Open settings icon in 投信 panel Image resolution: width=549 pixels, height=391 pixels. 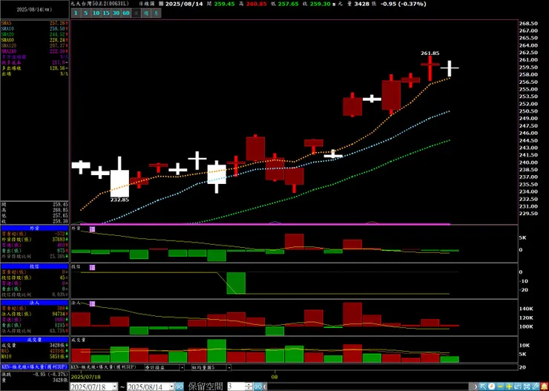(x=92, y=267)
